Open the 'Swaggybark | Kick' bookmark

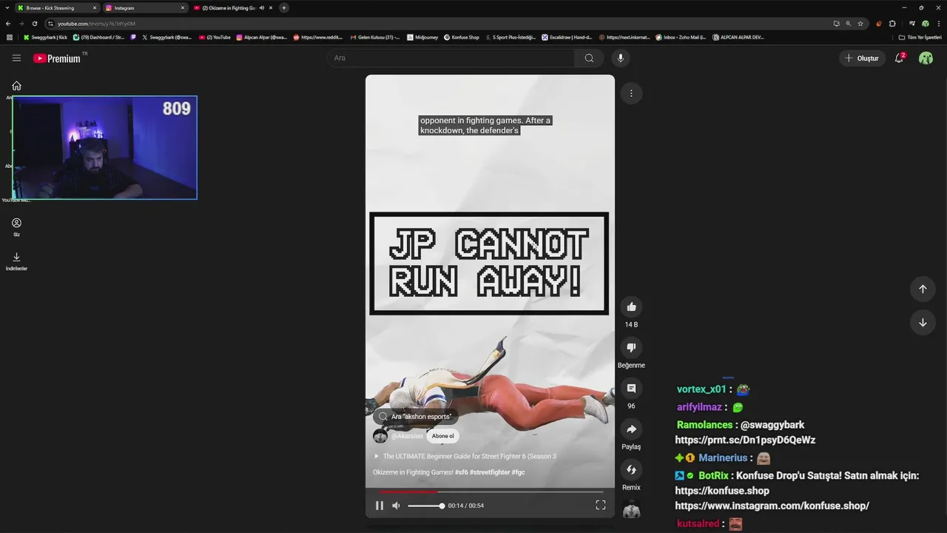pos(45,37)
